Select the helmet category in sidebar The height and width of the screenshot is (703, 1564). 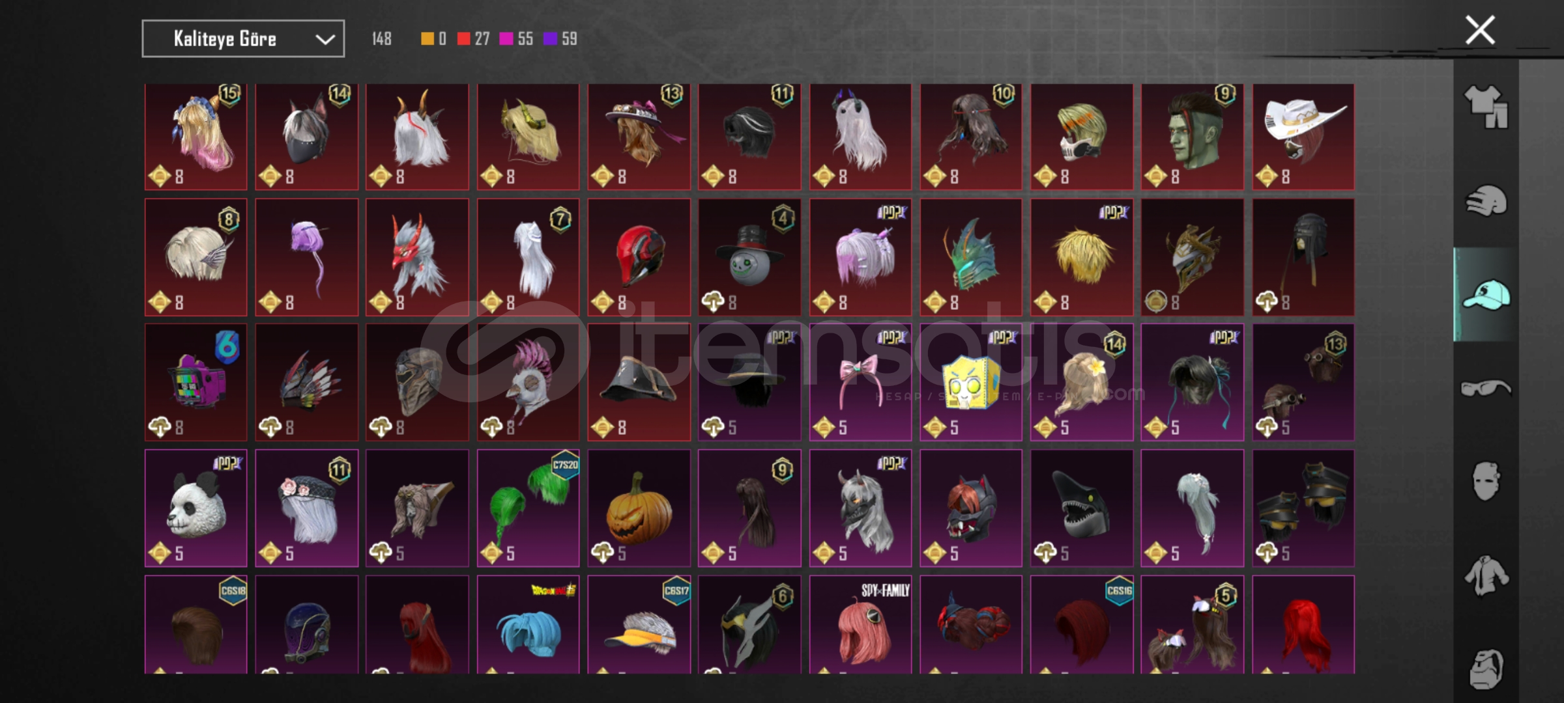tap(1486, 200)
